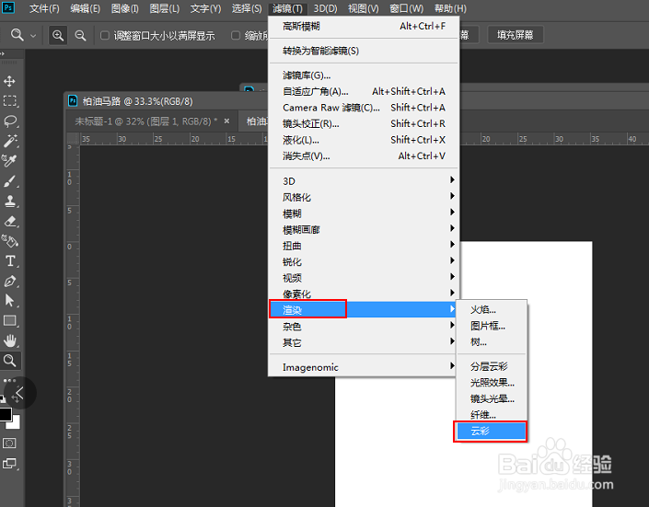Open the 窗口(W) menu
The image size is (649, 507).
[407, 8]
